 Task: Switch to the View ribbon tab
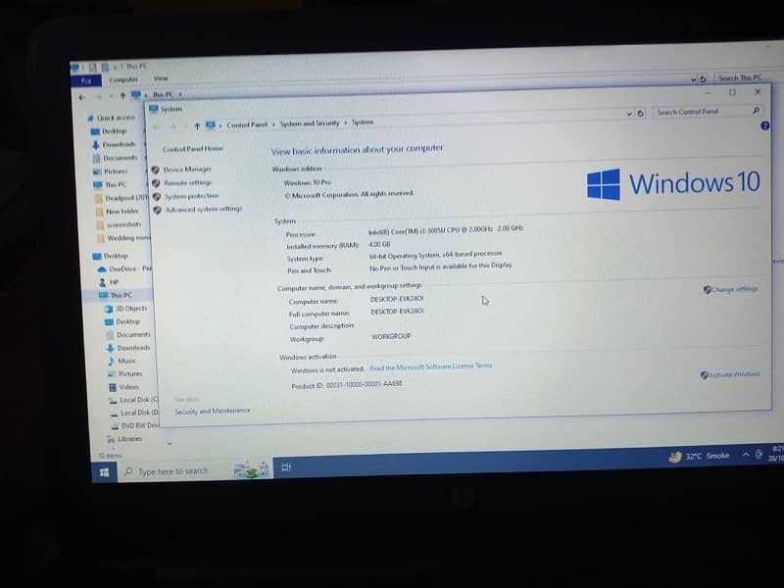point(161,78)
